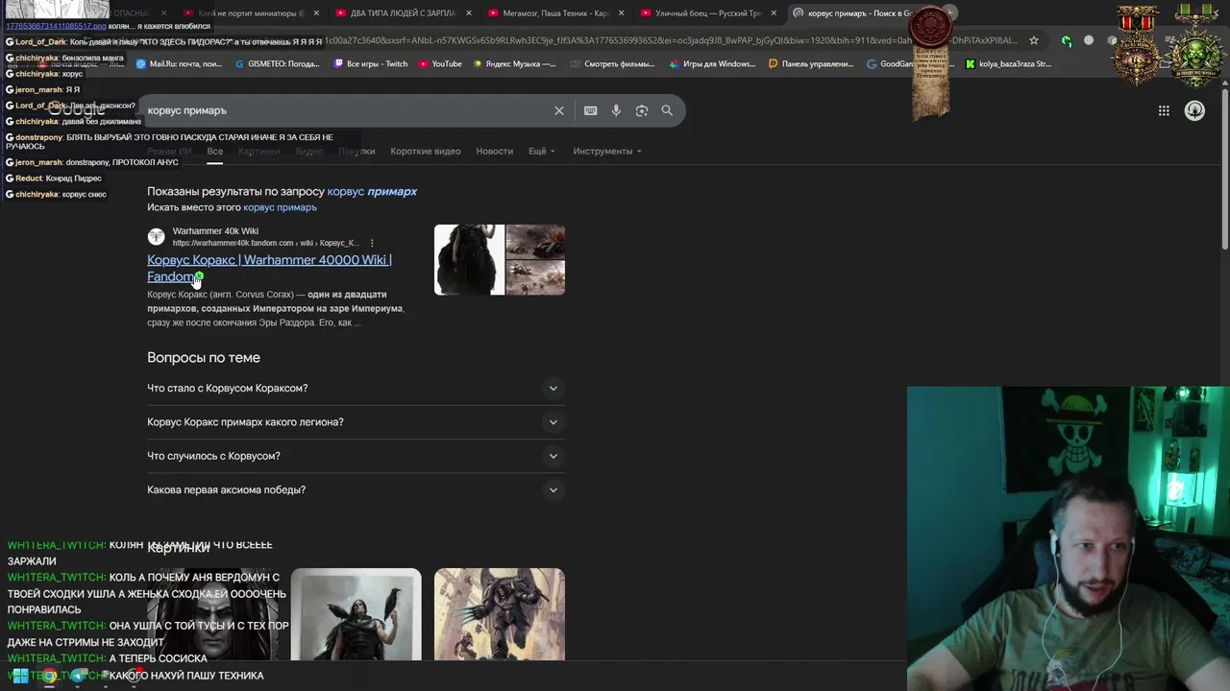This screenshot has width=1230, height=691.
Task: Open 'Корвус Коракс | Warhammer 40000 Wiki' result
Action: click(x=269, y=268)
